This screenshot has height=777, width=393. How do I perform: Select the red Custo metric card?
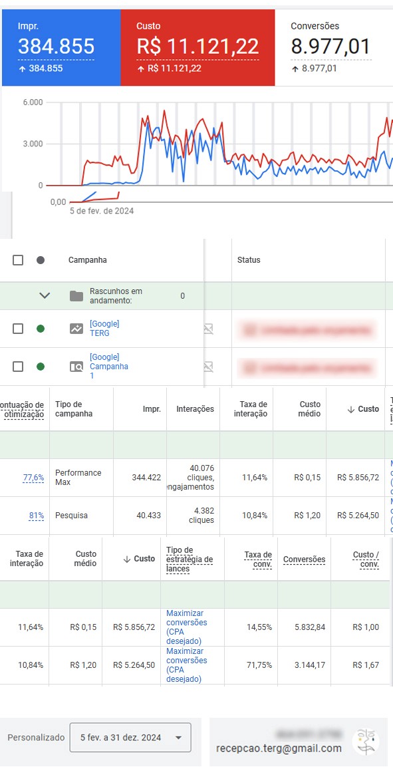(x=197, y=48)
